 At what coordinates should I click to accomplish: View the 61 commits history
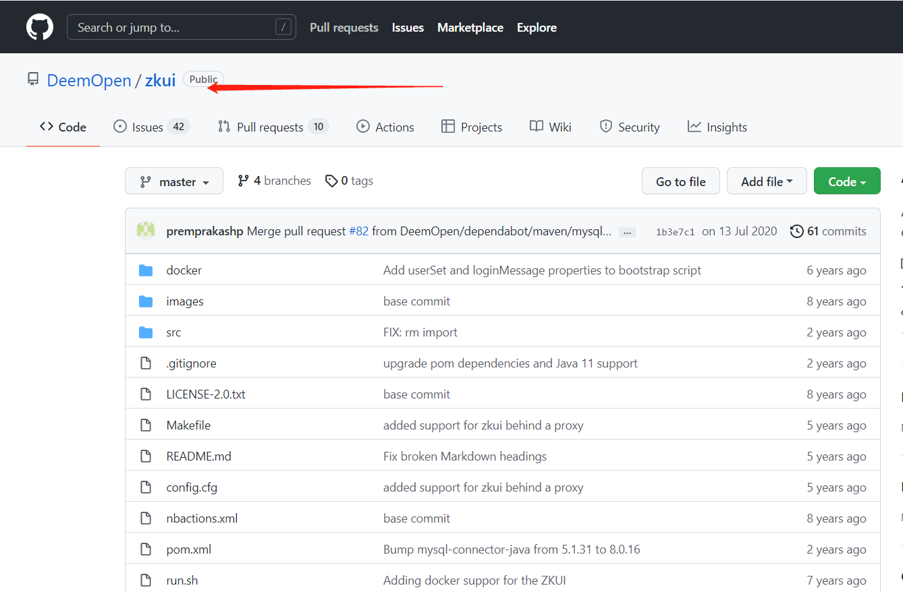(x=828, y=231)
